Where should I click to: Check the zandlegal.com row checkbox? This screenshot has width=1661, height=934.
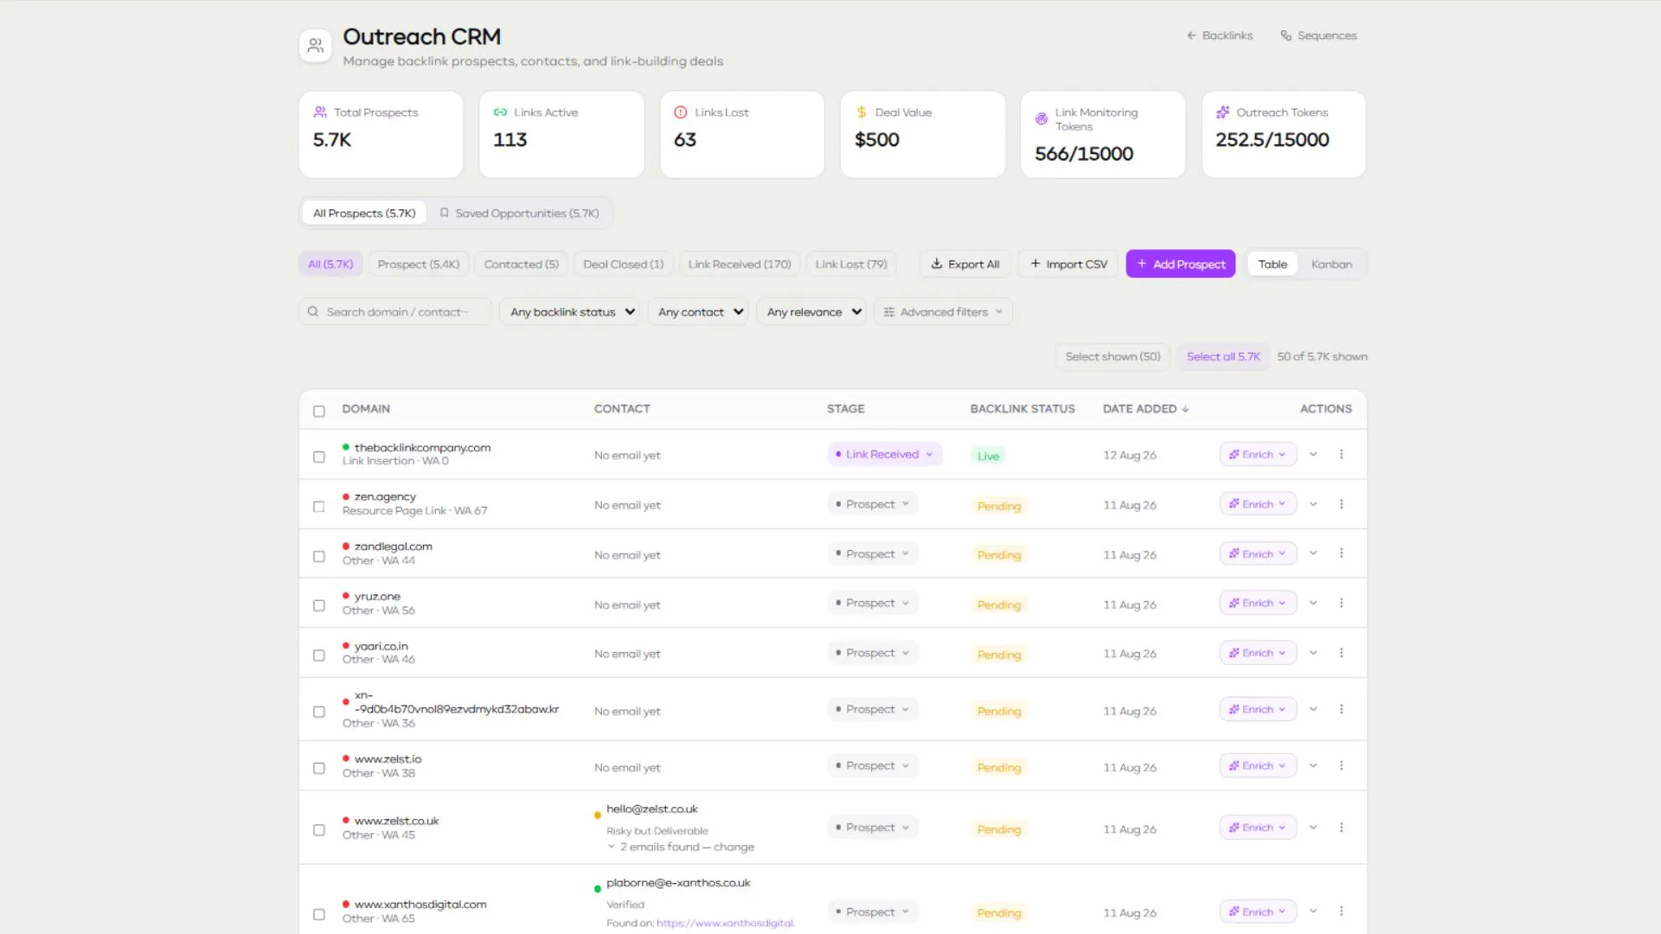(x=319, y=556)
